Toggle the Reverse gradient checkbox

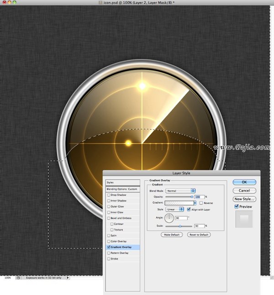click(x=201, y=203)
